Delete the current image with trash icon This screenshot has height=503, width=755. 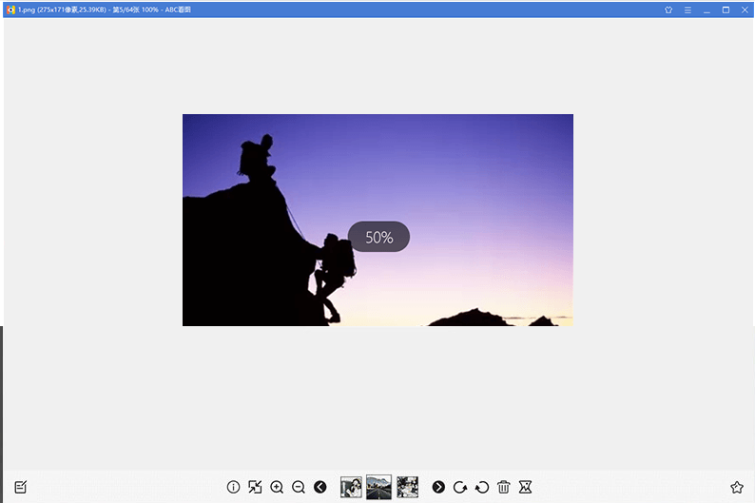coord(504,487)
